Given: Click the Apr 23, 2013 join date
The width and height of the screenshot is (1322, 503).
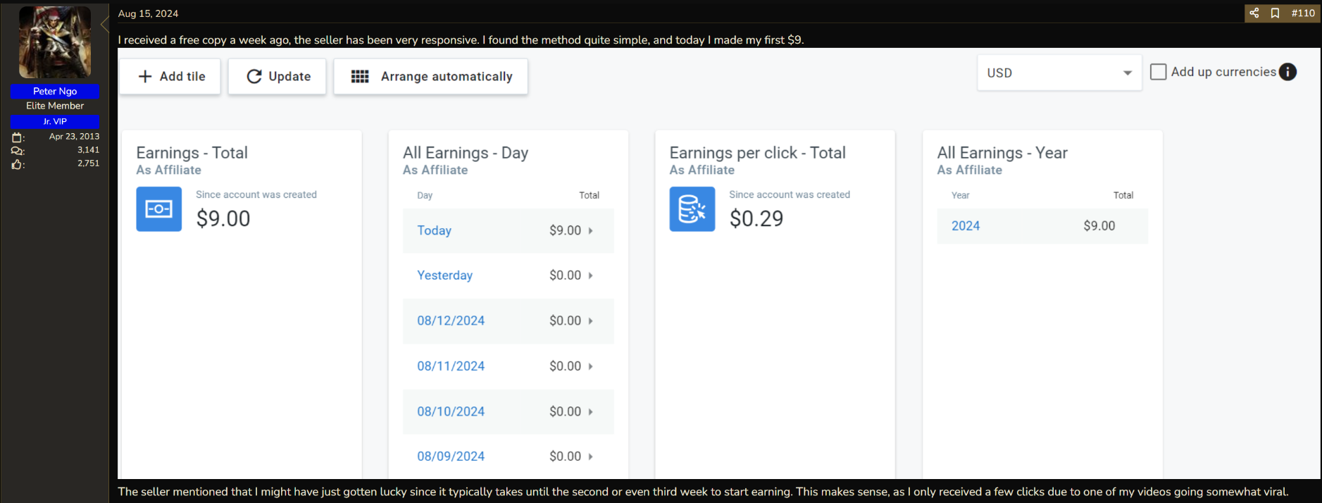Looking at the screenshot, I should (x=74, y=137).
